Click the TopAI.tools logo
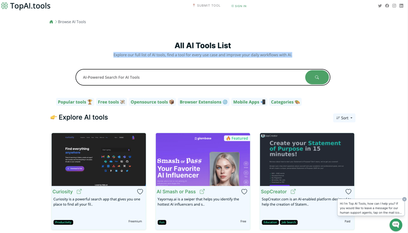The height and width of the screenshot is (233, 408). coord(26,6)
